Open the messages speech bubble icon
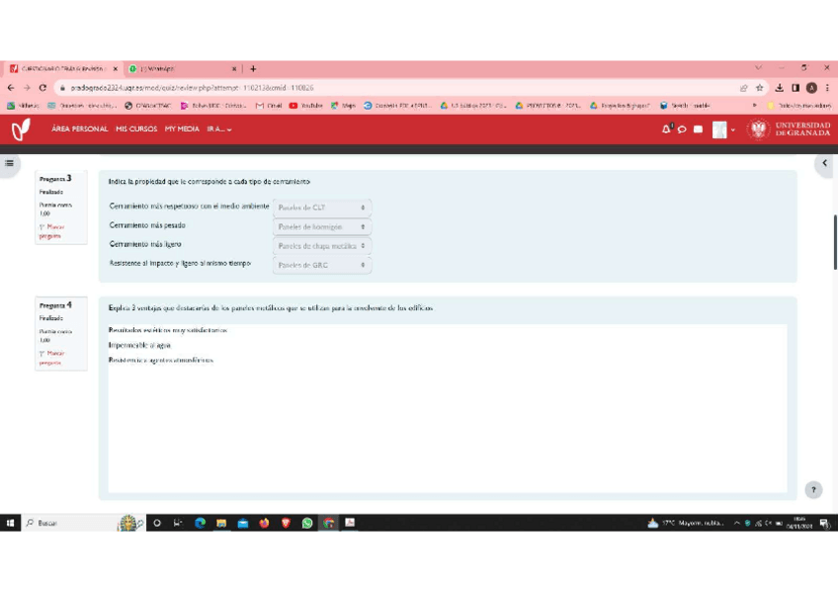This screenshot has height=592, width=838. 682,129
